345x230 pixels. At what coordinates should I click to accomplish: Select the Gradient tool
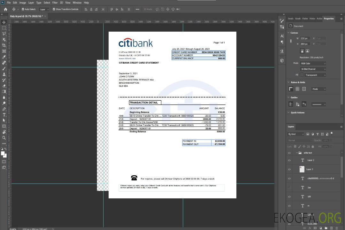click(4, 92)
